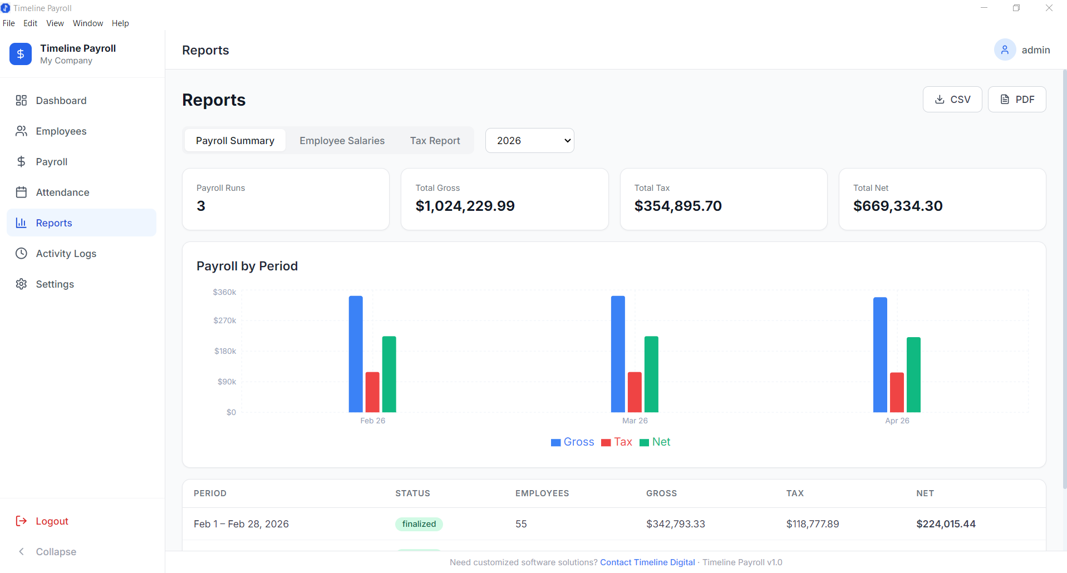The width and height of the screenshot is (1067, 573).
Task: Click the admin user avatar icon
Action: point(1005,50)
